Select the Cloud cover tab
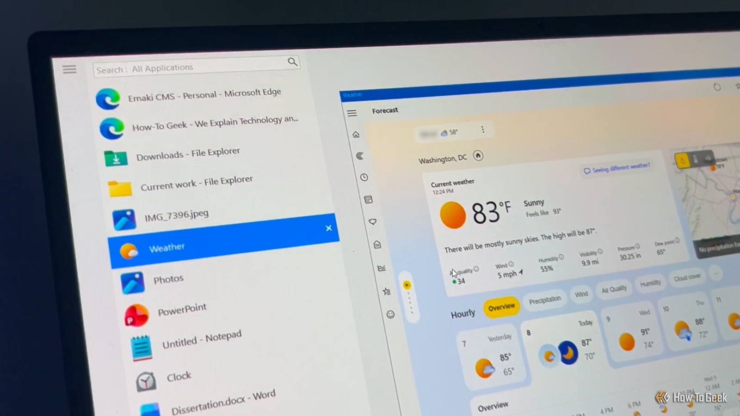The height and width of the screenshot is (416, 740). (x=687, y=278)
